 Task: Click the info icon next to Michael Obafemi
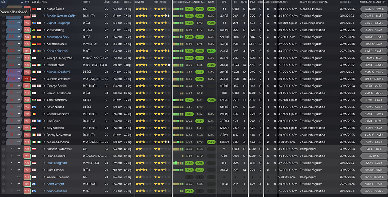(44, 72)
